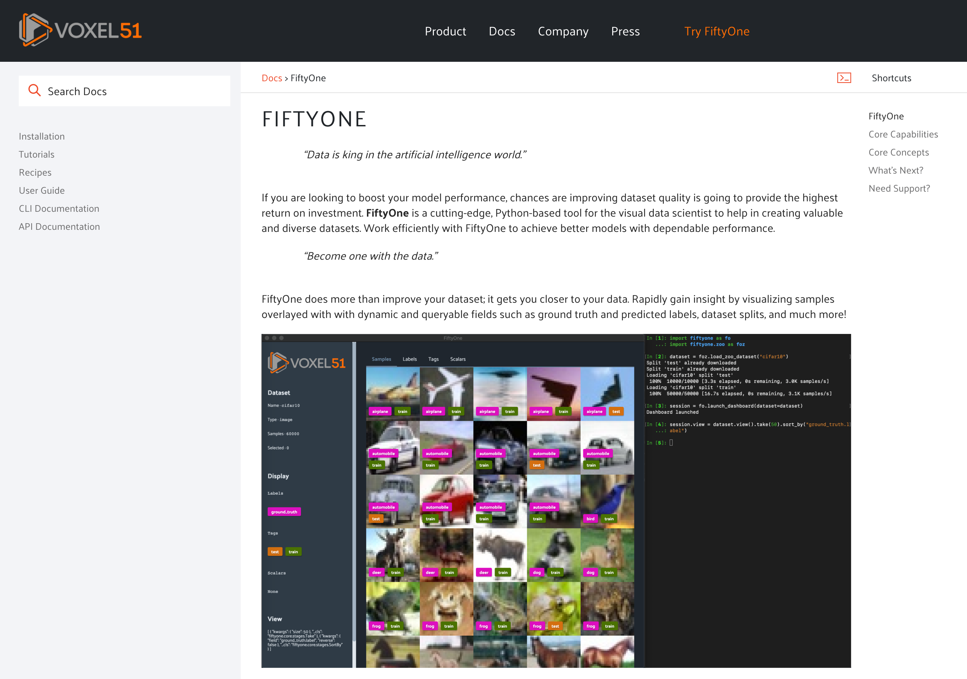Toggle the test tag filter
Screen dimensions: 967x679
275,551
